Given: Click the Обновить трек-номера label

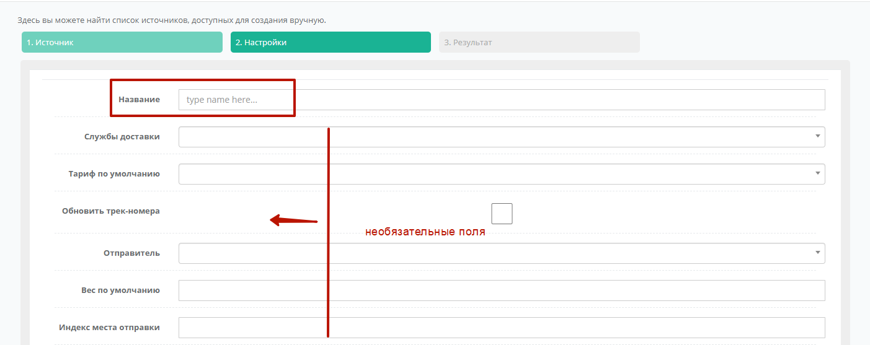Looking at the screenshot, I should pyautogui.click(x=111, y=211).
